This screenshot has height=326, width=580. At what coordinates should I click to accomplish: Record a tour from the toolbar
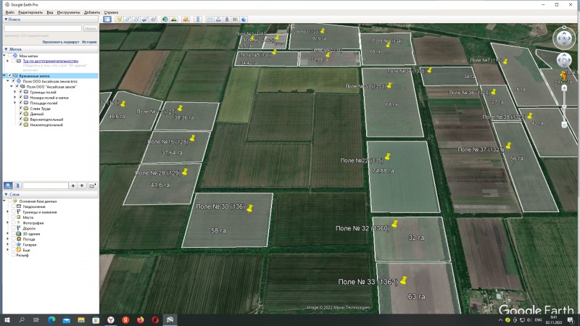pos(153,20)
